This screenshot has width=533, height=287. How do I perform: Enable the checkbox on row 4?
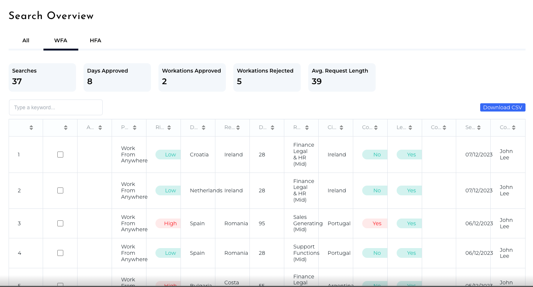(60, 253)
